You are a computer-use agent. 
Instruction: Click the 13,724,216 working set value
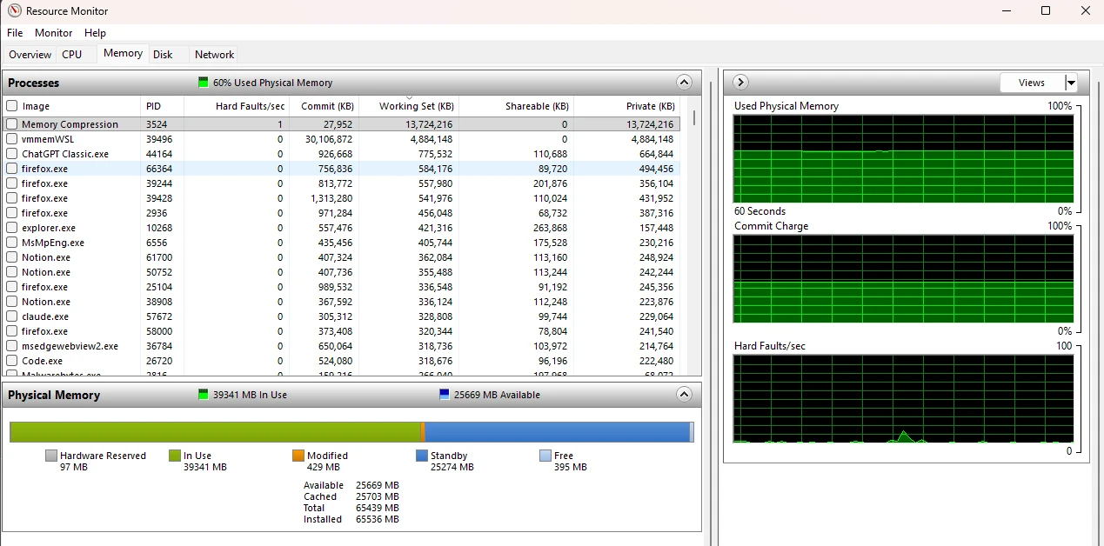[428, 124]
